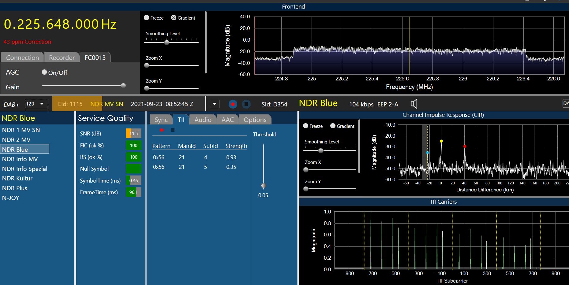Click the blue marker on CIR graph

tap(427, 153)
